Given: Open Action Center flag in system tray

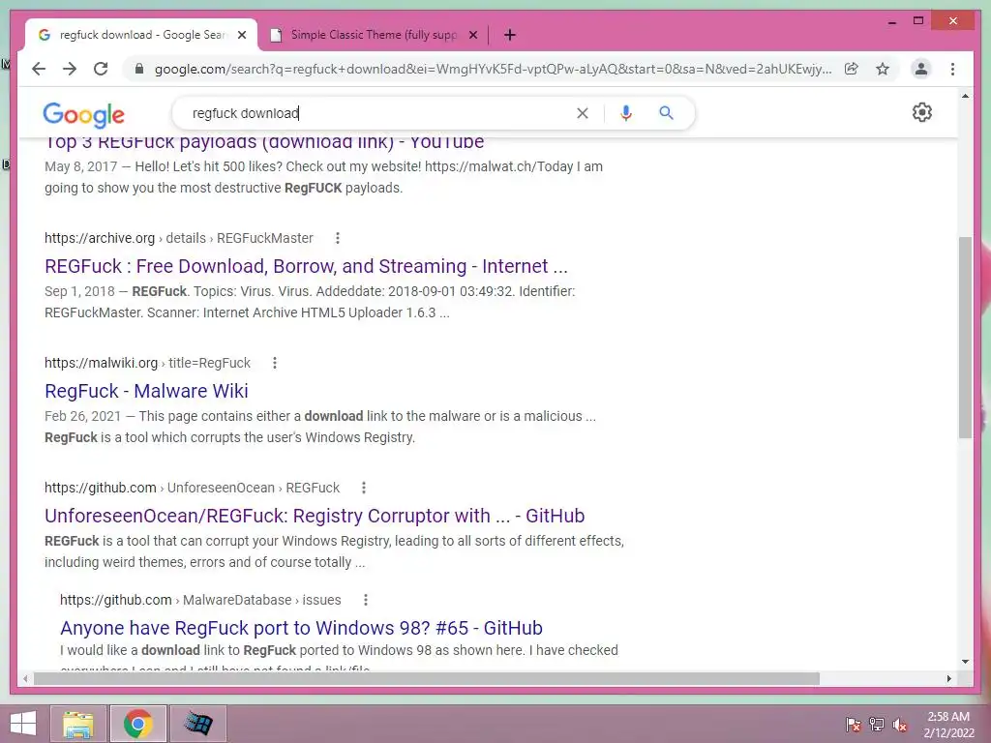Looking at the screenshot, I should [854, 724].
